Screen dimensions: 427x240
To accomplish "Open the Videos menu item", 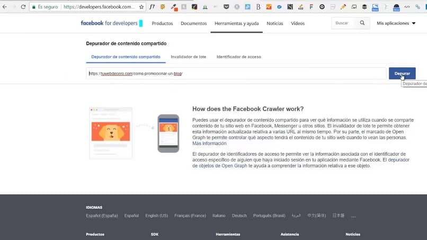I will click(298, 23).
